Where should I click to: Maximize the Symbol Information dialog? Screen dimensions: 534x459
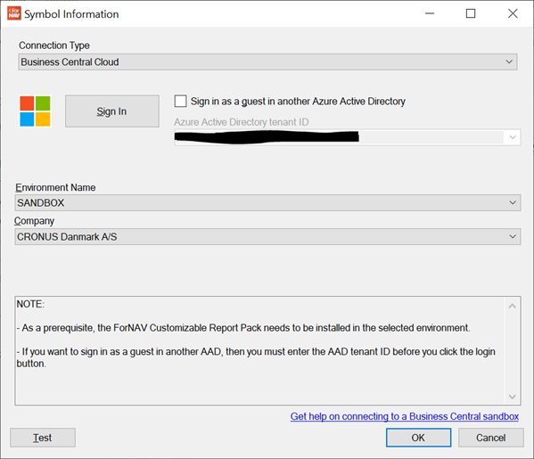[x=471, y=13]
